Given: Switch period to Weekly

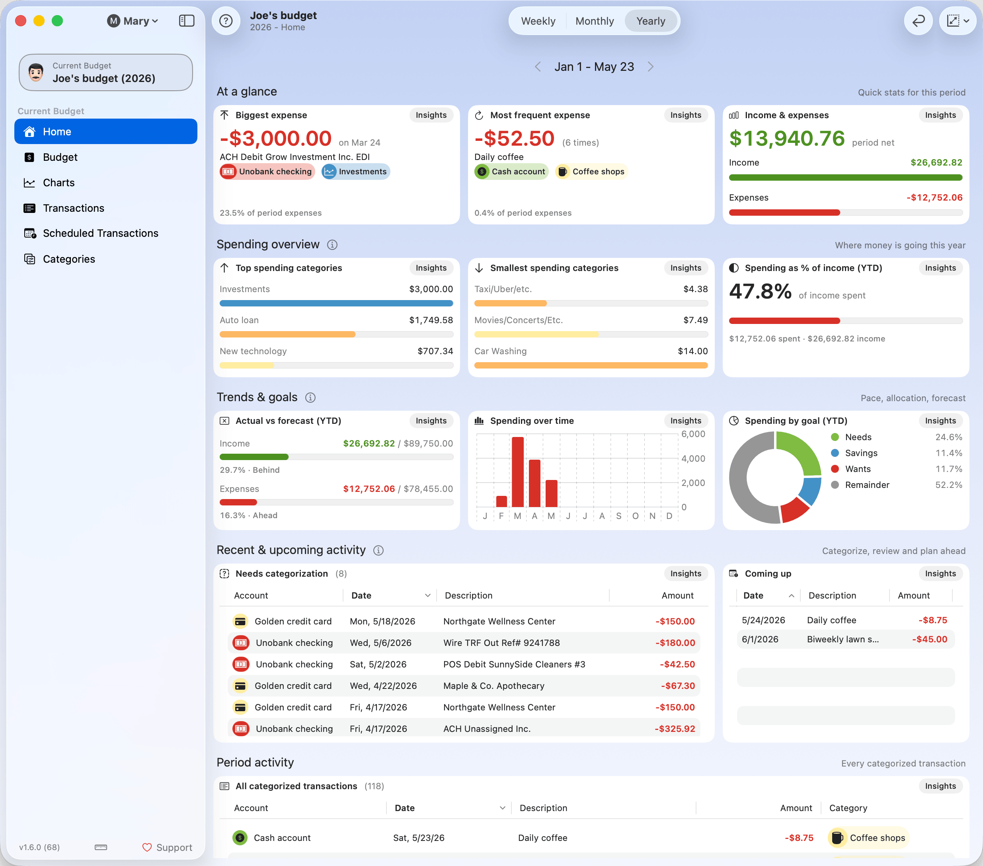Looking at the screenshot, I should [538, 21].
